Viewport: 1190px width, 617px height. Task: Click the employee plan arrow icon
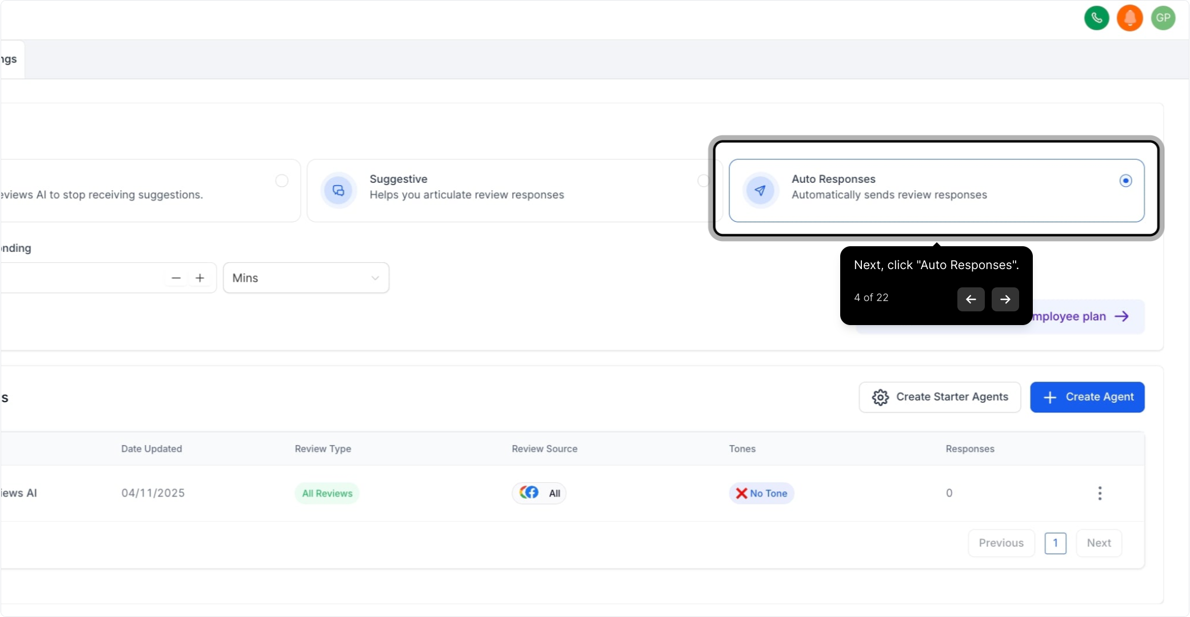click(x=1121, y=316)
